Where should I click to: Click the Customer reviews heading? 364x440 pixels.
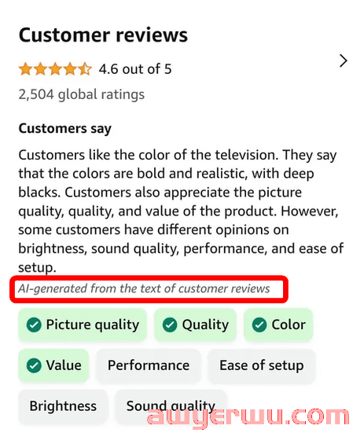click(x=103, y=35)
